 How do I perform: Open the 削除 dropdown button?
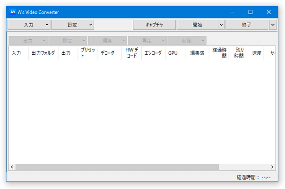(x=187, y=41)
